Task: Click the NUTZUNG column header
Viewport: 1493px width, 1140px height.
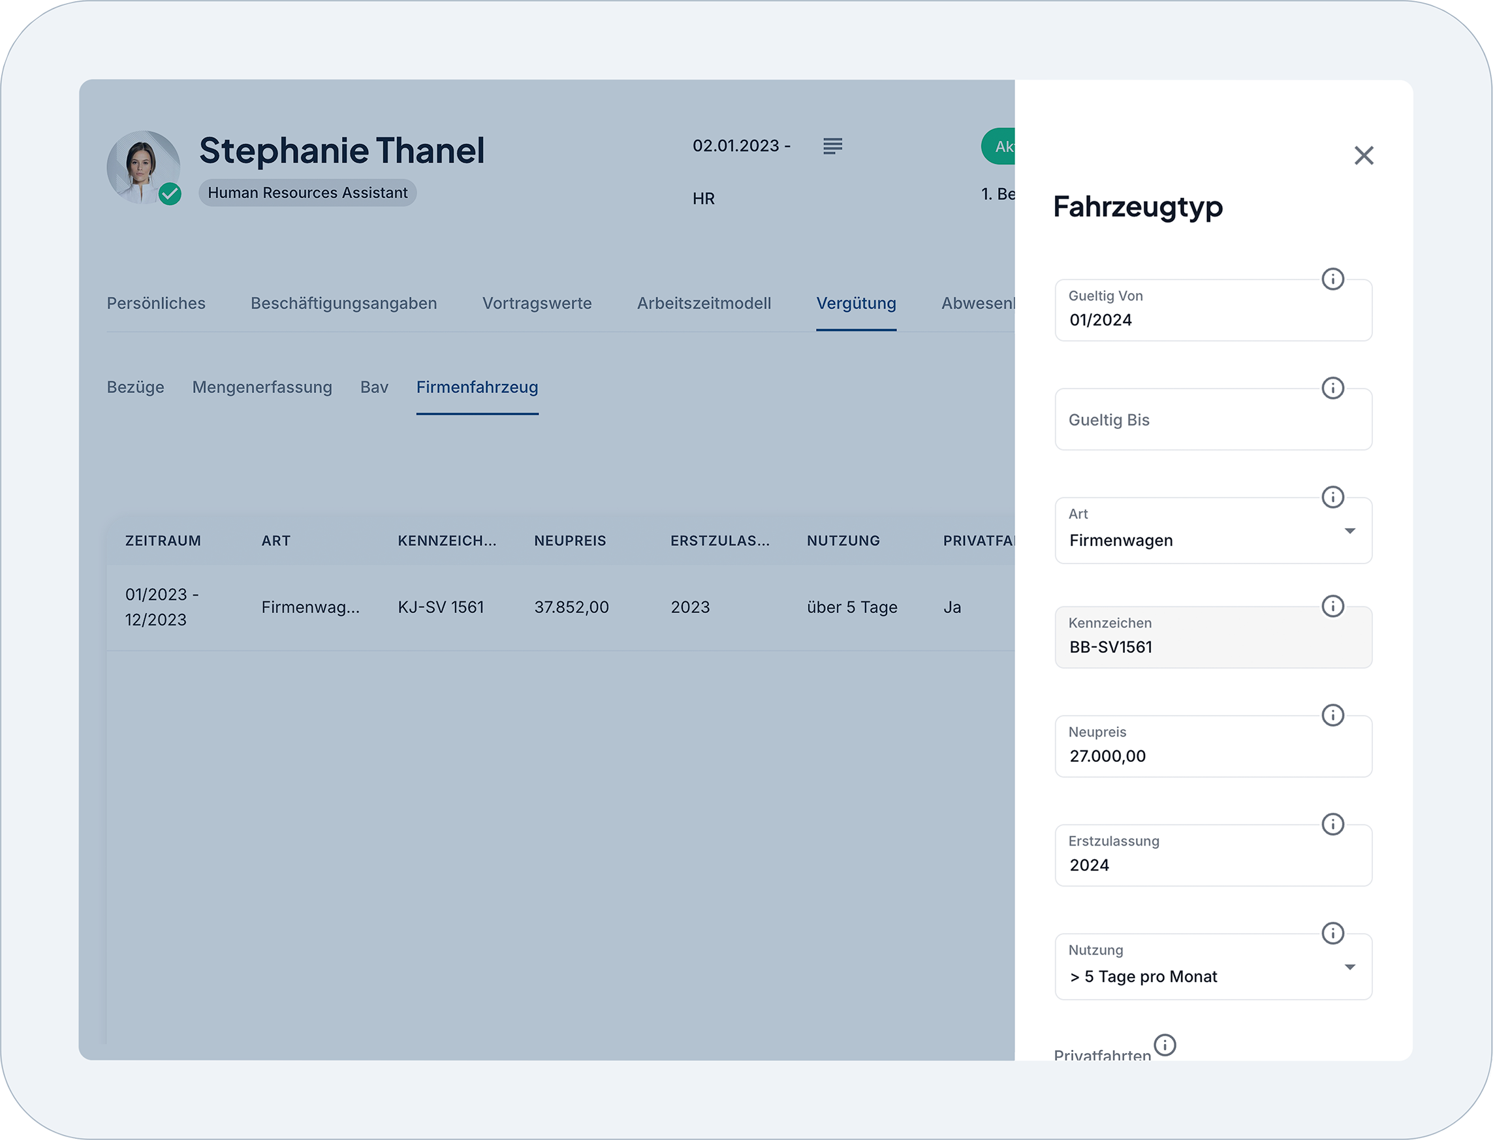Action: point(843,541)
